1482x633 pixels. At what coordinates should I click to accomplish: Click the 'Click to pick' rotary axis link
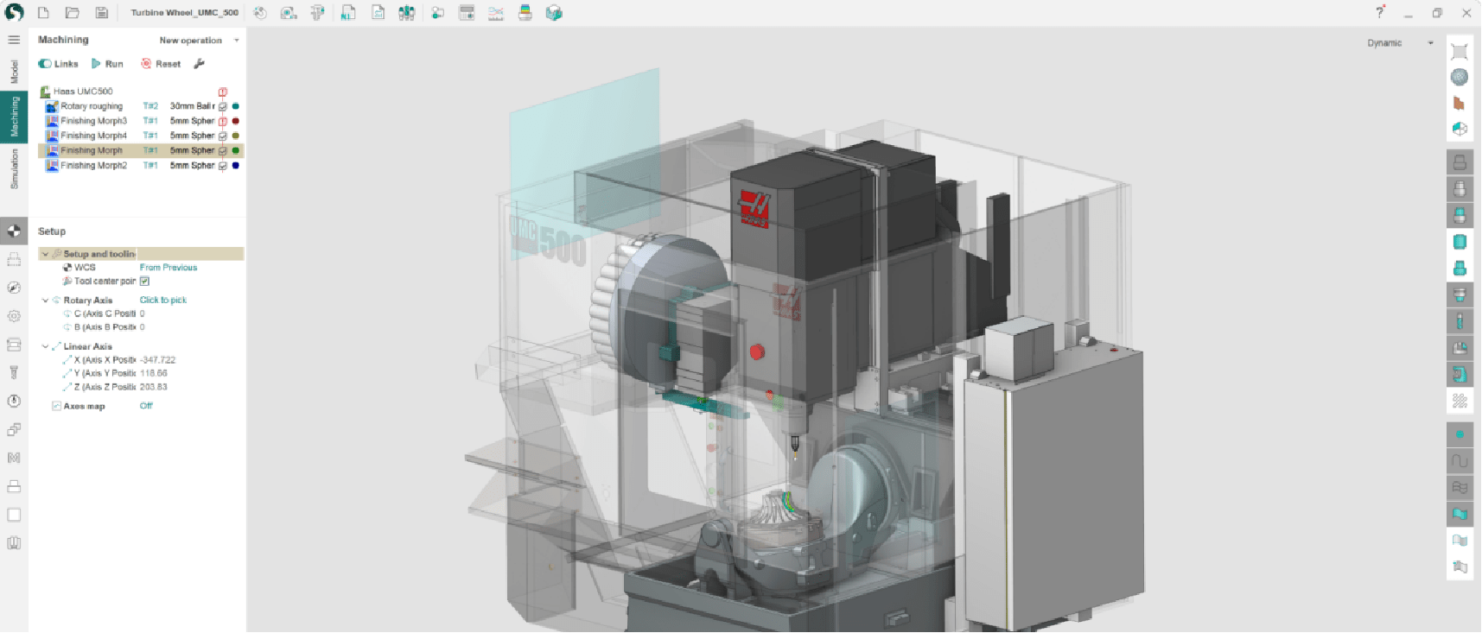163,301
